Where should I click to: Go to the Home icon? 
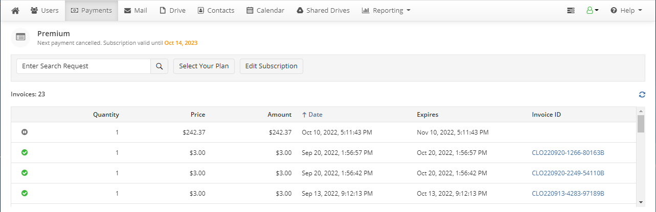(x=15, y=10)
